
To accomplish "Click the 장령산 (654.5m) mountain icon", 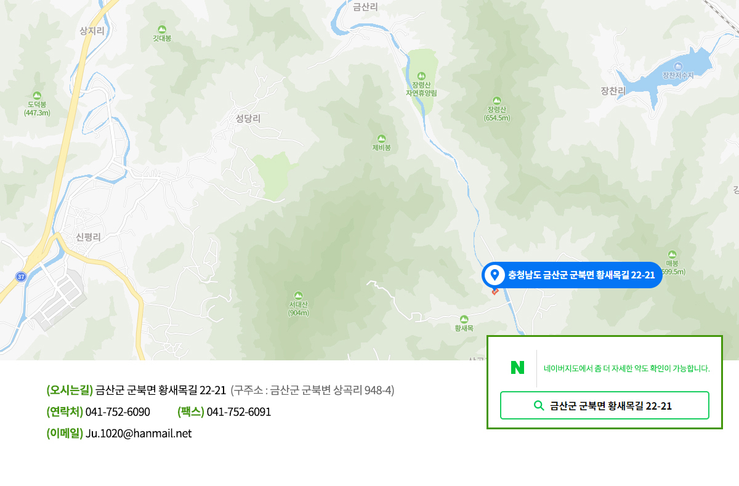I will [x=497, y=100].
